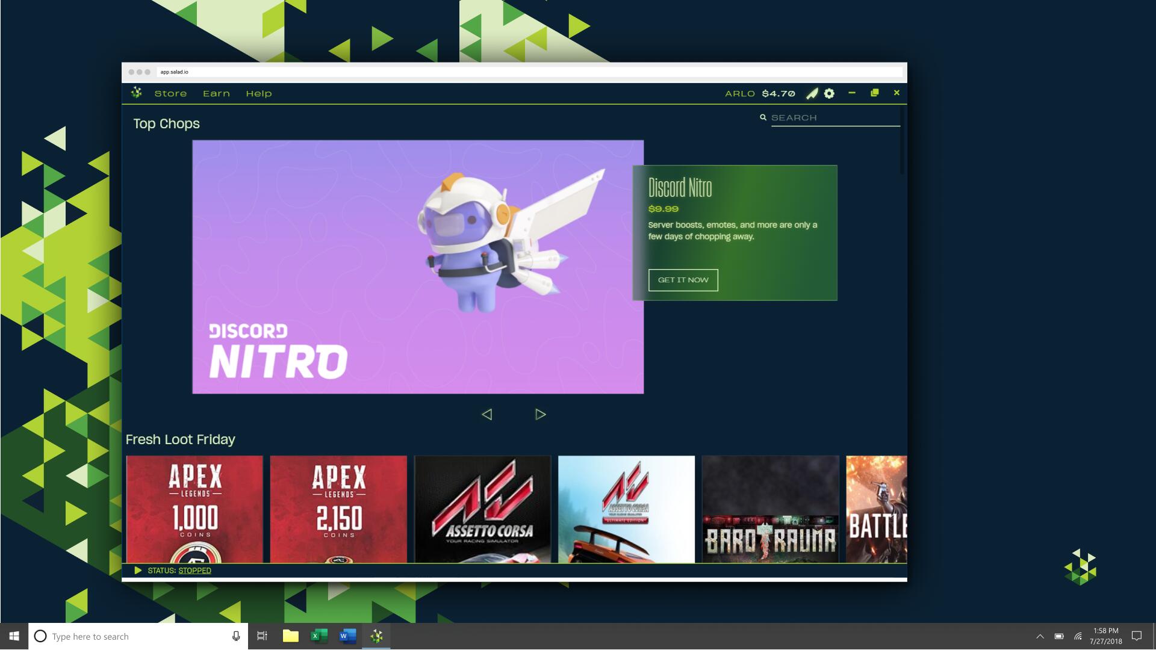Open the Battlefield card
The image size is (1156, 650).
(x=876, y=509)
